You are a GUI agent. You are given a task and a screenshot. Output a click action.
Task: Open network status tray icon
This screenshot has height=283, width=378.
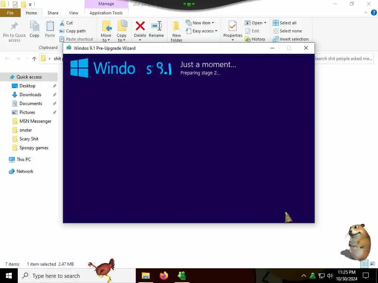tap(322, 276)
